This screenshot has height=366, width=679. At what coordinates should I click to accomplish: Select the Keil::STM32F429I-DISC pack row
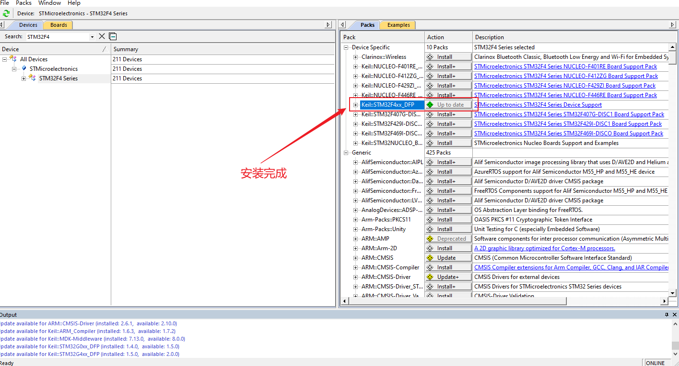coord(392,124)
